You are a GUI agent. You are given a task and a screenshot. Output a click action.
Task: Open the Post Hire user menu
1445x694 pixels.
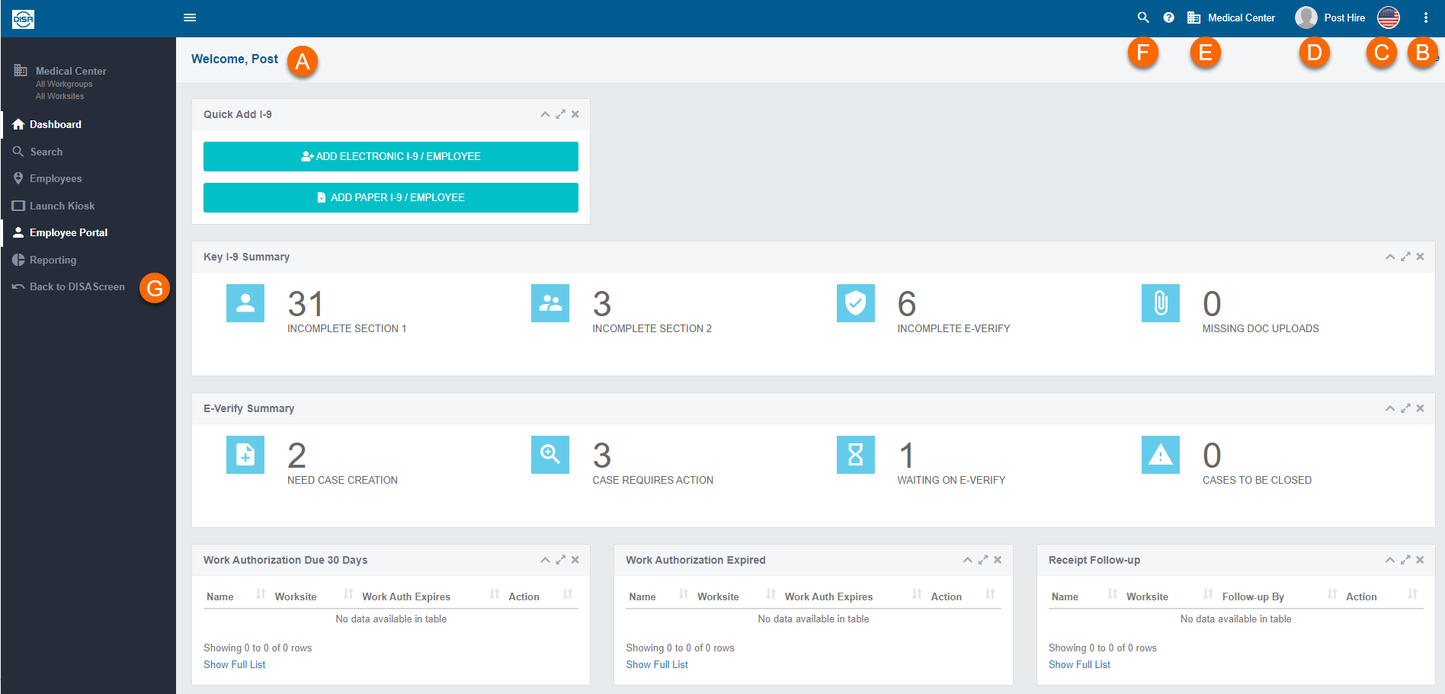(1330, 18)
